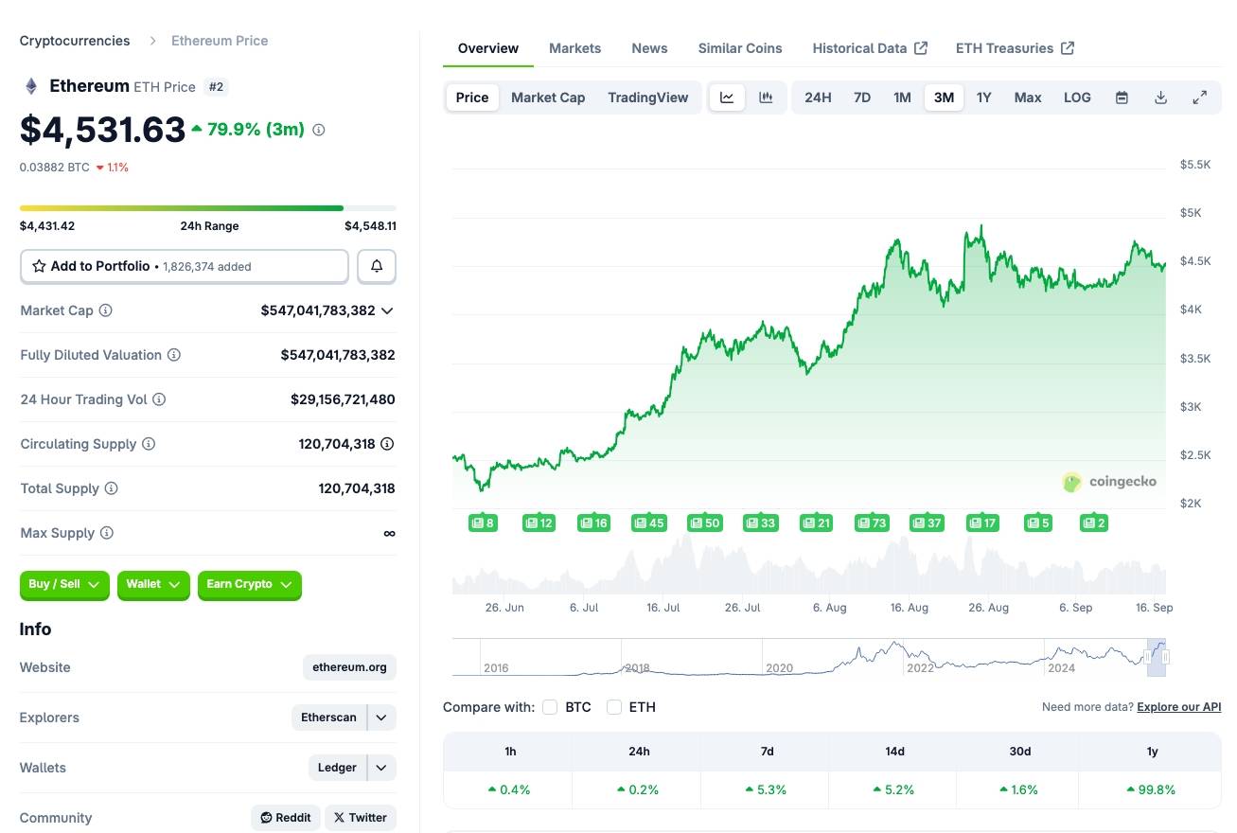The image size is (1237, 833).
Task: Set chart range to 3M
Action: pyautogui.click(x=944, y=97)
